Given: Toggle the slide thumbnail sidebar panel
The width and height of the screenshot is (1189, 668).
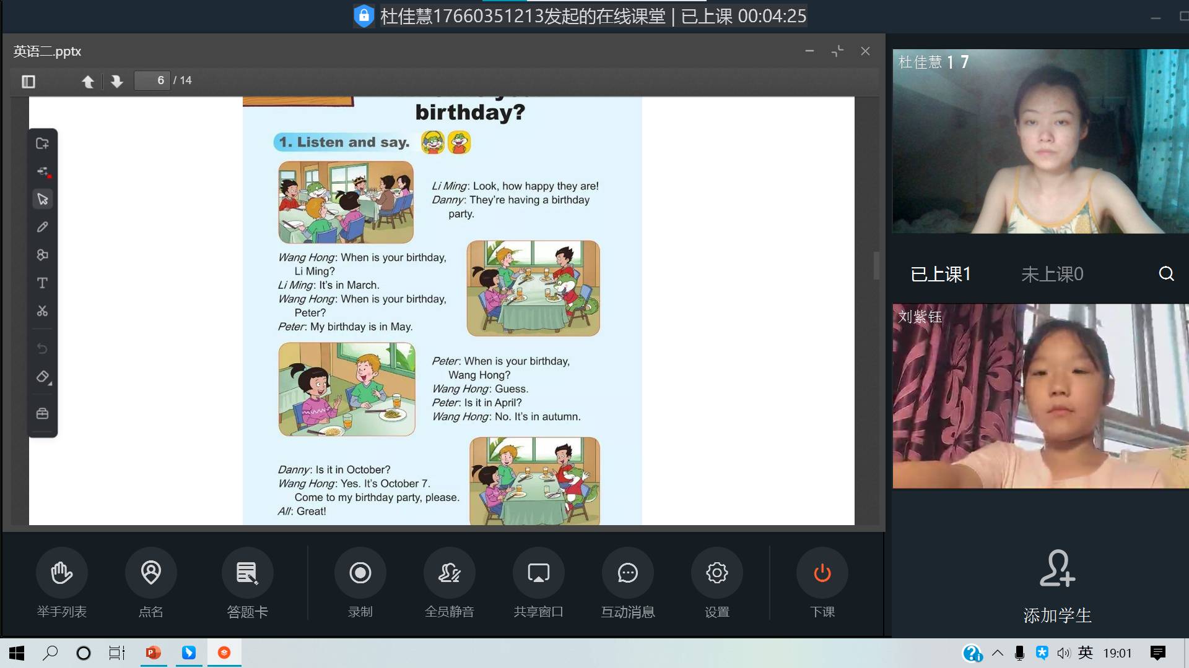Looking at the screenshot, I should [x=28, y=81].
